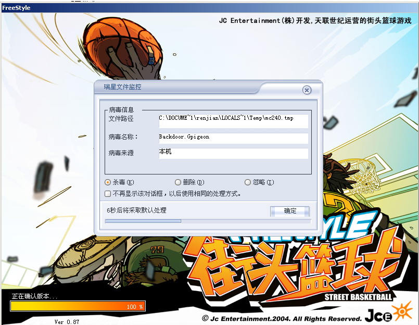Select the 杀毒 (K) radio option
Image resolution: width=419 pixels, height=325 pixels.
pos(108,182)
